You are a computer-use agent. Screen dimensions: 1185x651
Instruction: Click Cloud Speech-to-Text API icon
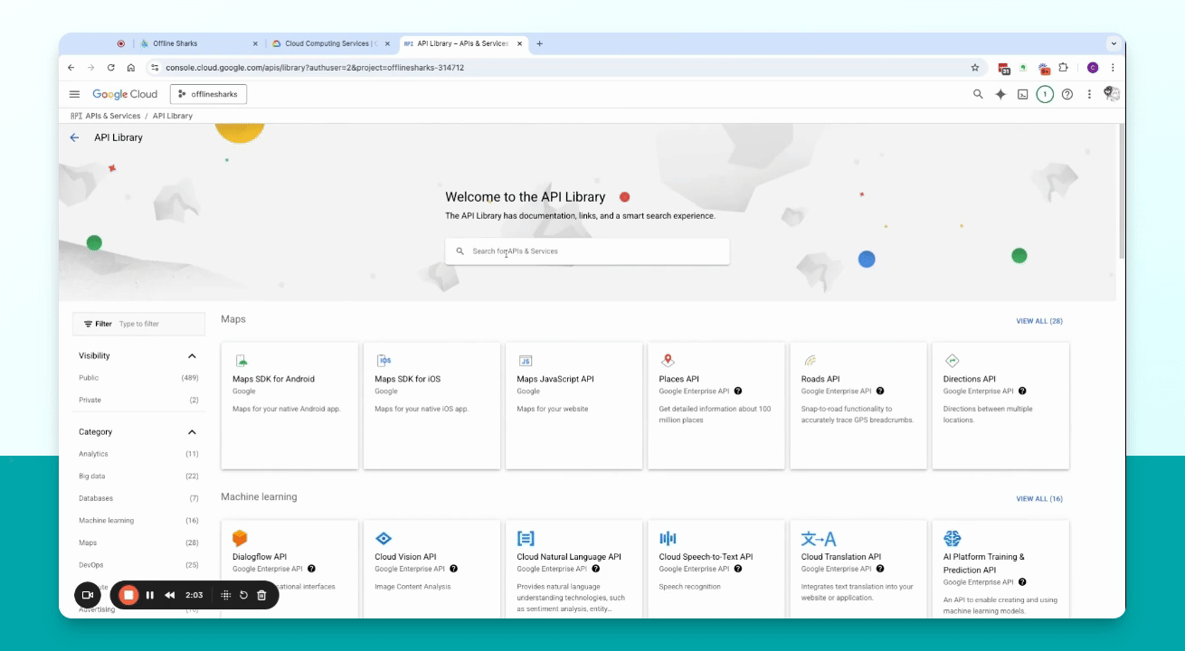(668, 539)
